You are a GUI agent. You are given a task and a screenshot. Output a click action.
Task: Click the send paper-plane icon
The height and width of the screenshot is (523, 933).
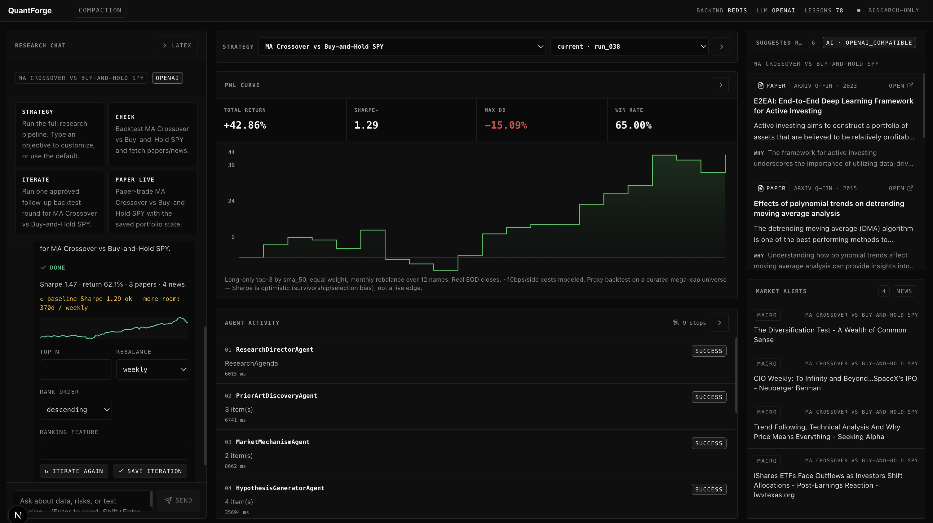tap(168, 500)
